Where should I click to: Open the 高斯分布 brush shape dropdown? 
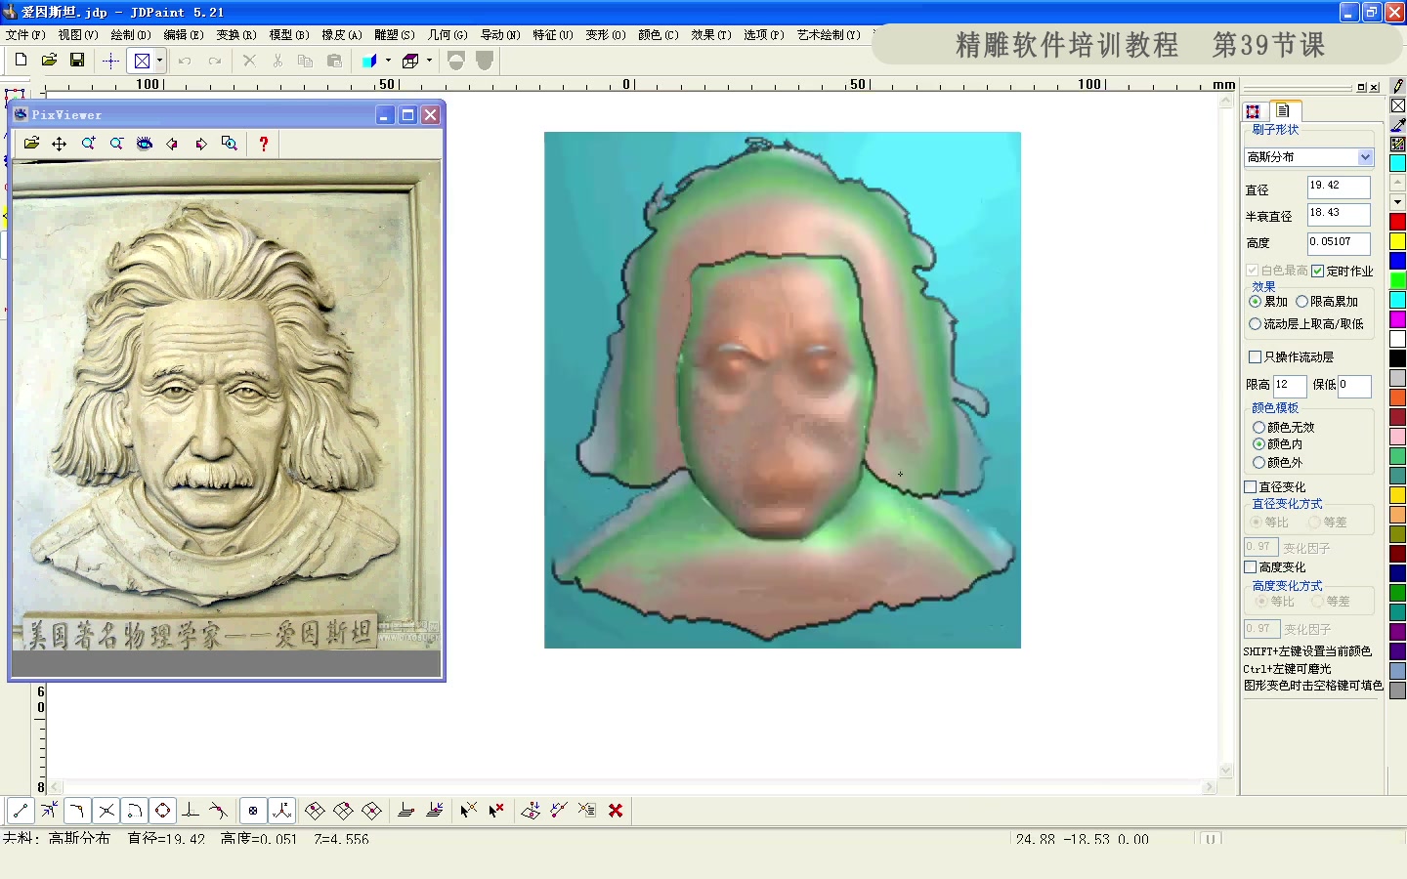(1365, 157)
